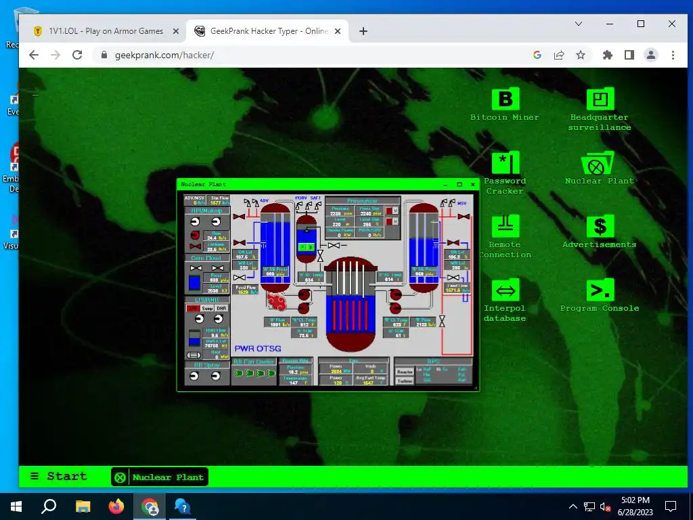The image size is (693, 520).
Task: Go forward in Chrome
Action: click(55, 55)
